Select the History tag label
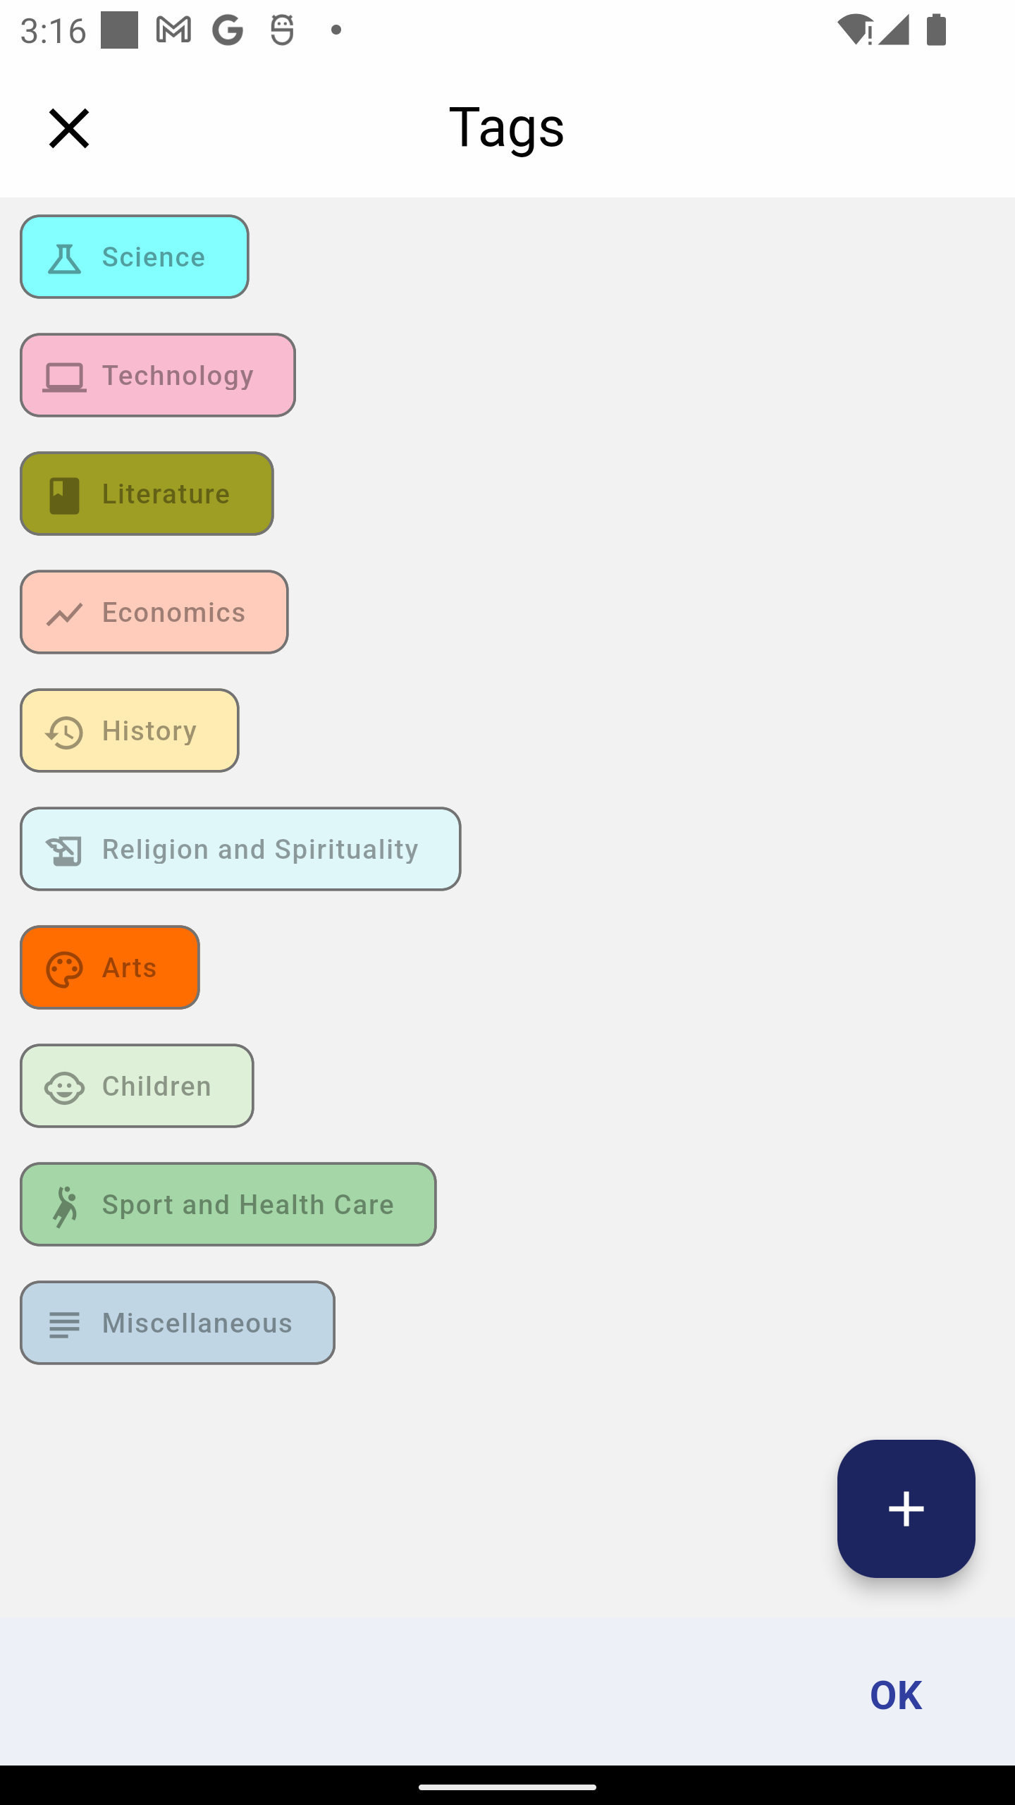 tap(149, 730)
